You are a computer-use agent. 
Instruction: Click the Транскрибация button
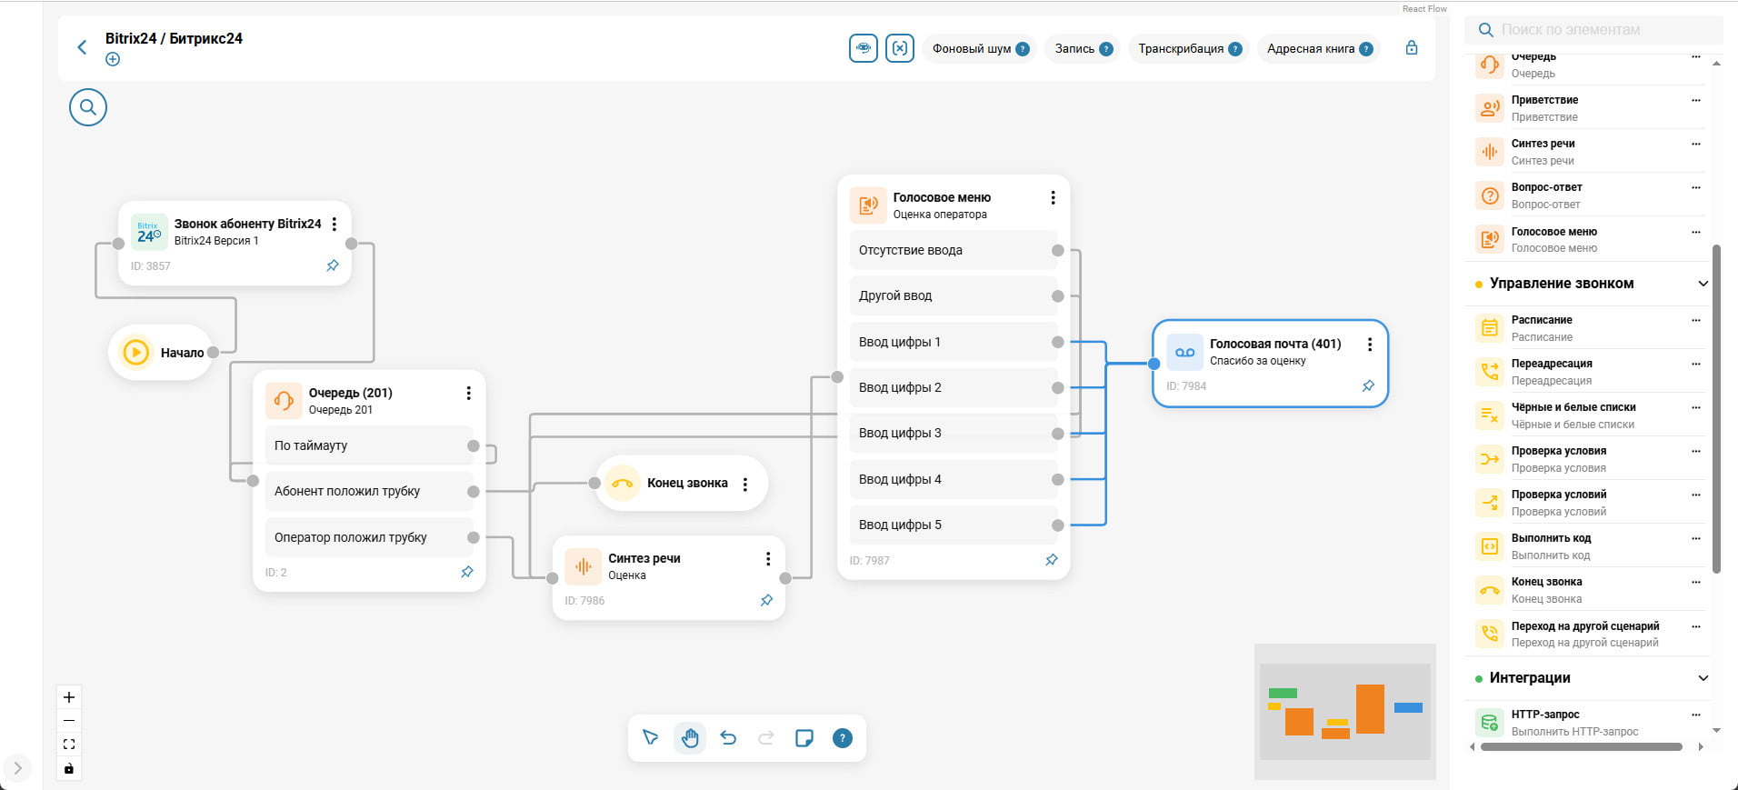tap(1188, 49)
